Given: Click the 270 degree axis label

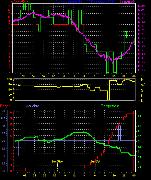Looking at the screenshot, I should [x=9, y=85].
